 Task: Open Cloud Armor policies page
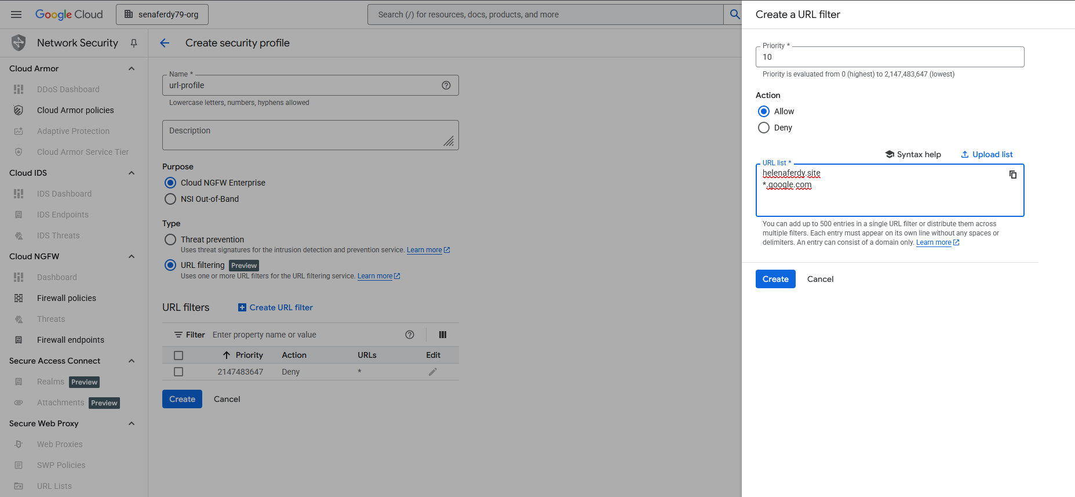click(75, 110)
